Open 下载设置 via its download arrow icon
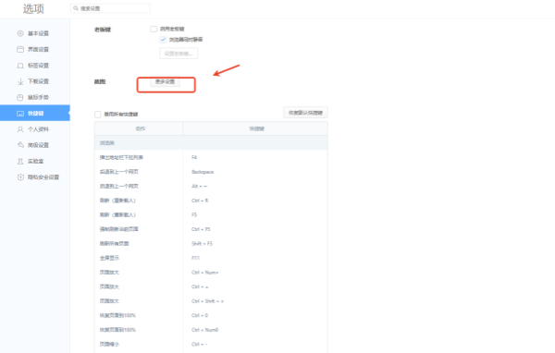This screenshot has height=353, width=555. tap(20, 81)
